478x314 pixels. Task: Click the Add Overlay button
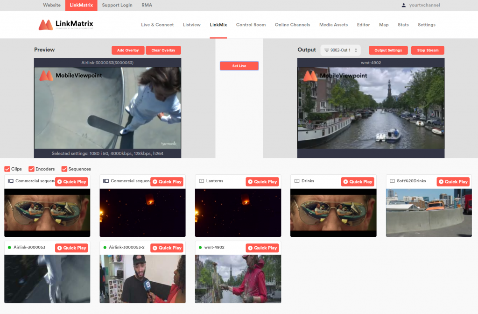coord(128,50)
